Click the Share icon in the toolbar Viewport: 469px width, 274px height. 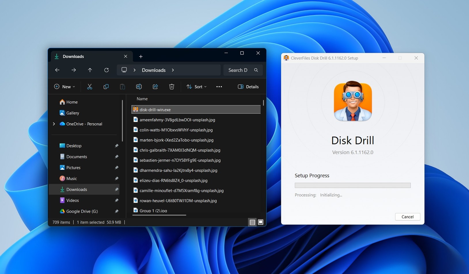[x=155, y=87]
